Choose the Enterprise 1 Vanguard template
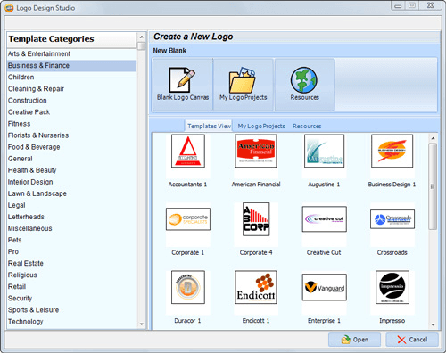The height and width of the screenshot is (353, 446). pos(324,287)
